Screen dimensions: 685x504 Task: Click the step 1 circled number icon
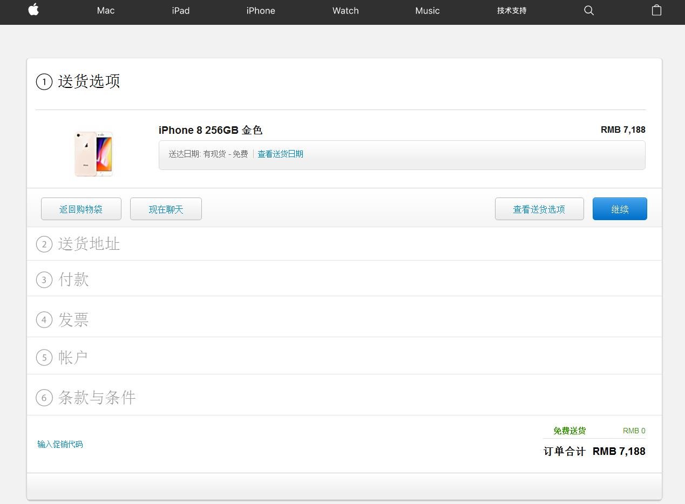(44, 82)
